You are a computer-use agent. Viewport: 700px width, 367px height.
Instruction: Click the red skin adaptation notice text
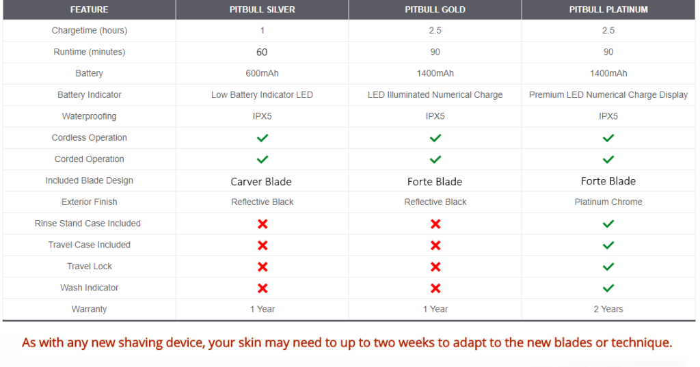click(x=347, y=343)
